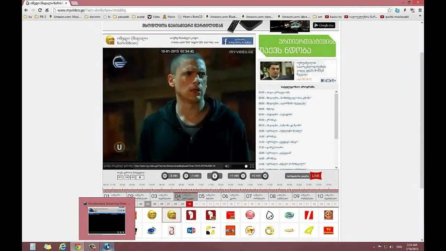Open the Imedi gold channel icon
The image size is (446, 251).
(152, 215)
